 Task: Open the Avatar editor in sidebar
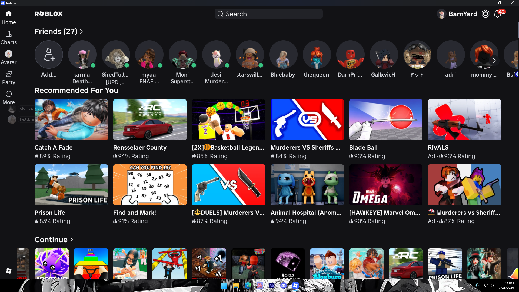[x=9, y=58]
